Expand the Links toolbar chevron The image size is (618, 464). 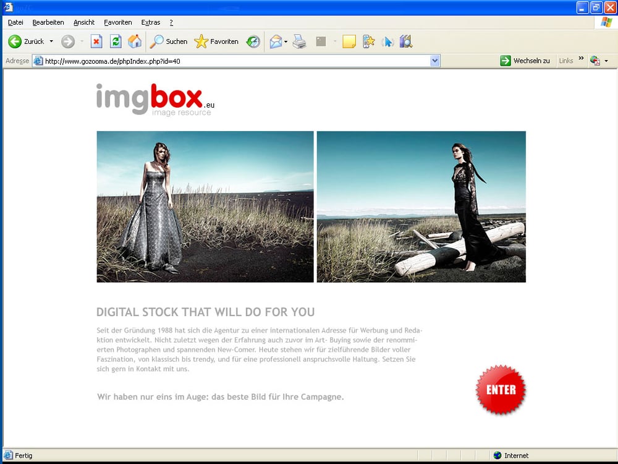click(581, 59)
